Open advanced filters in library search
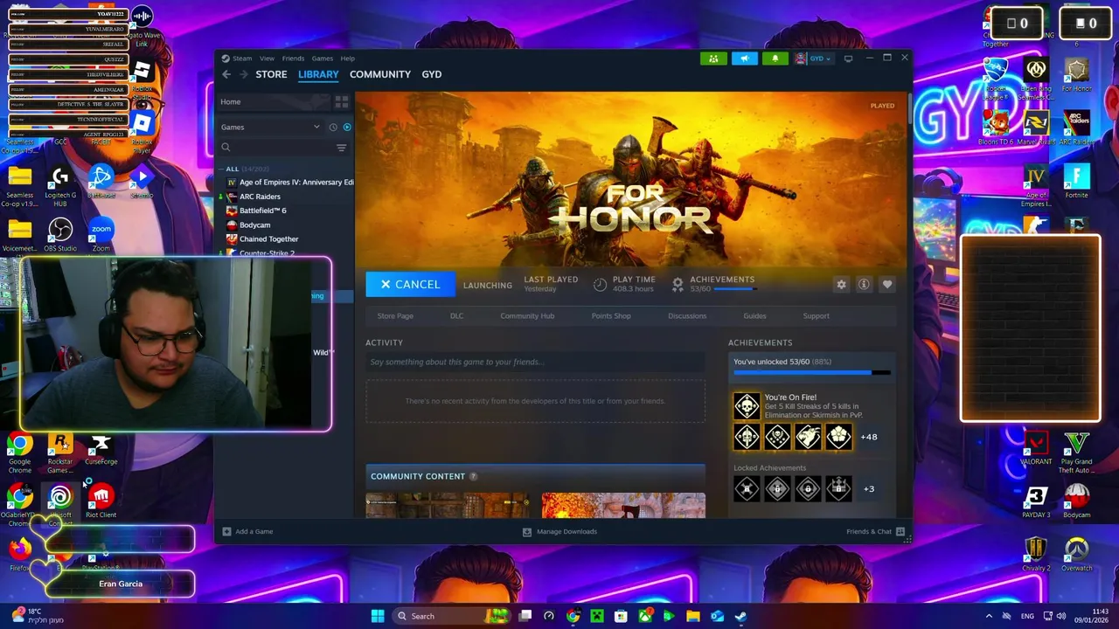This screenshot has height=629, width=1119. (x=341, y=148)
